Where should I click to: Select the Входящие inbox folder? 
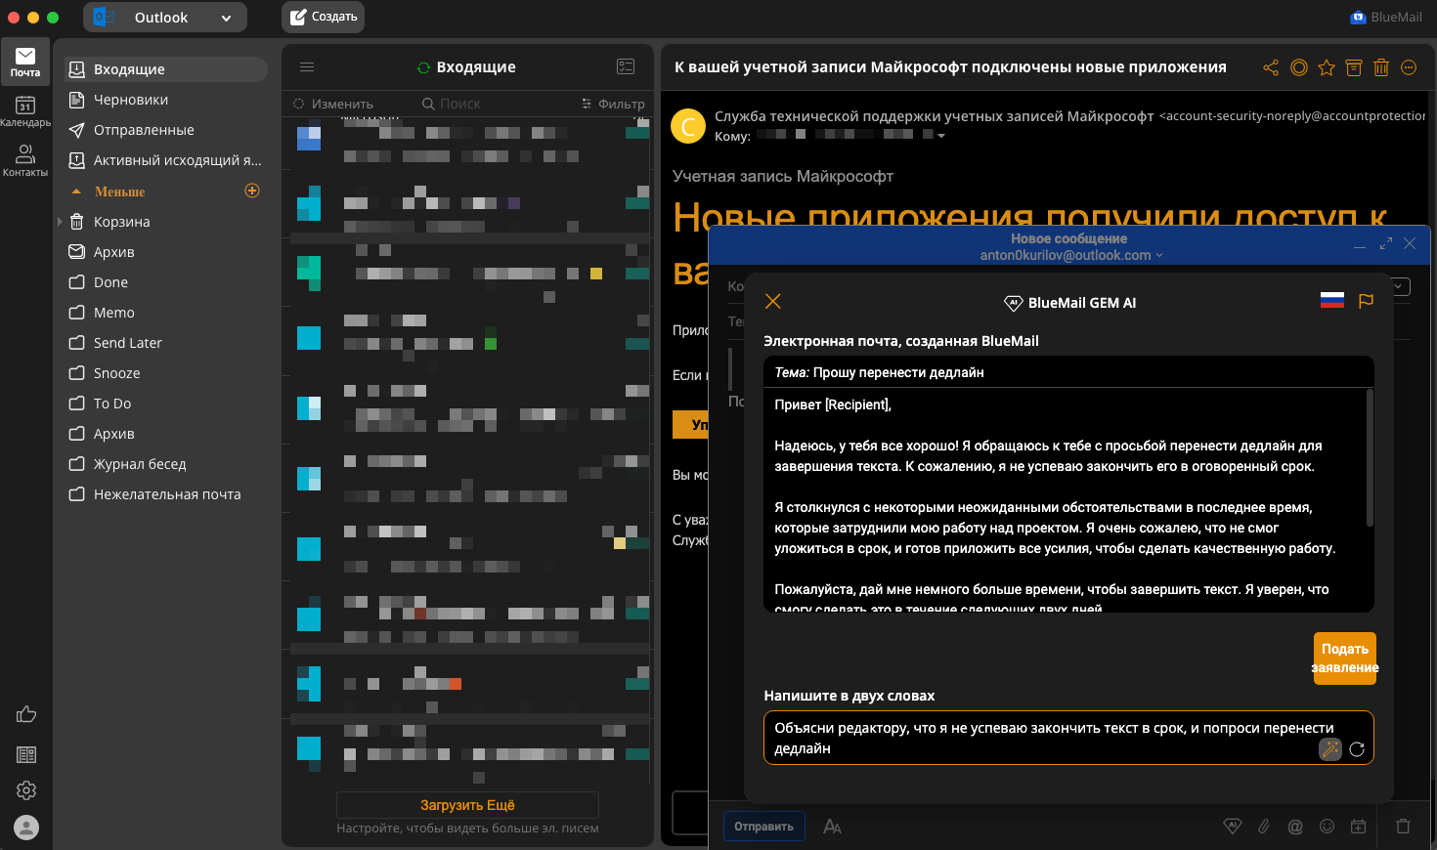[165, 69]
